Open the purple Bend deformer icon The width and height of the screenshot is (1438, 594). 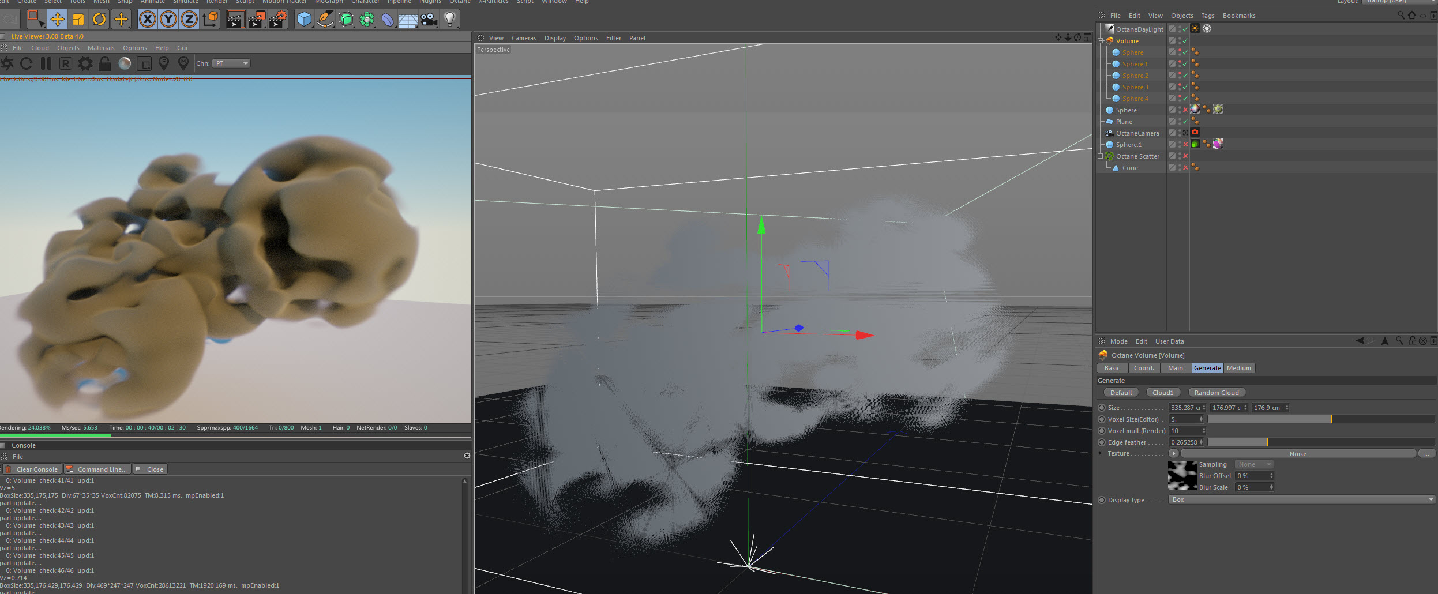(388, 19)
